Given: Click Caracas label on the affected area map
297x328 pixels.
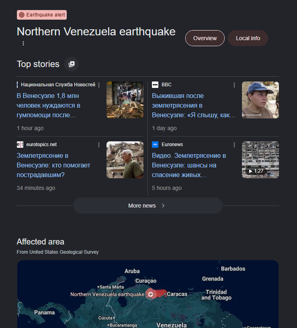Looking at the screenshot, I should 177,294.
